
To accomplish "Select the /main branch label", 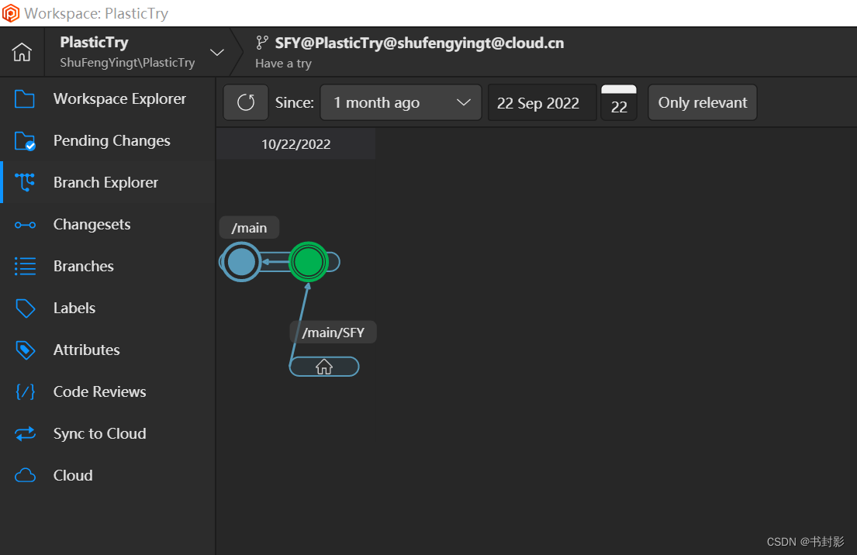I will click(249, 228).
